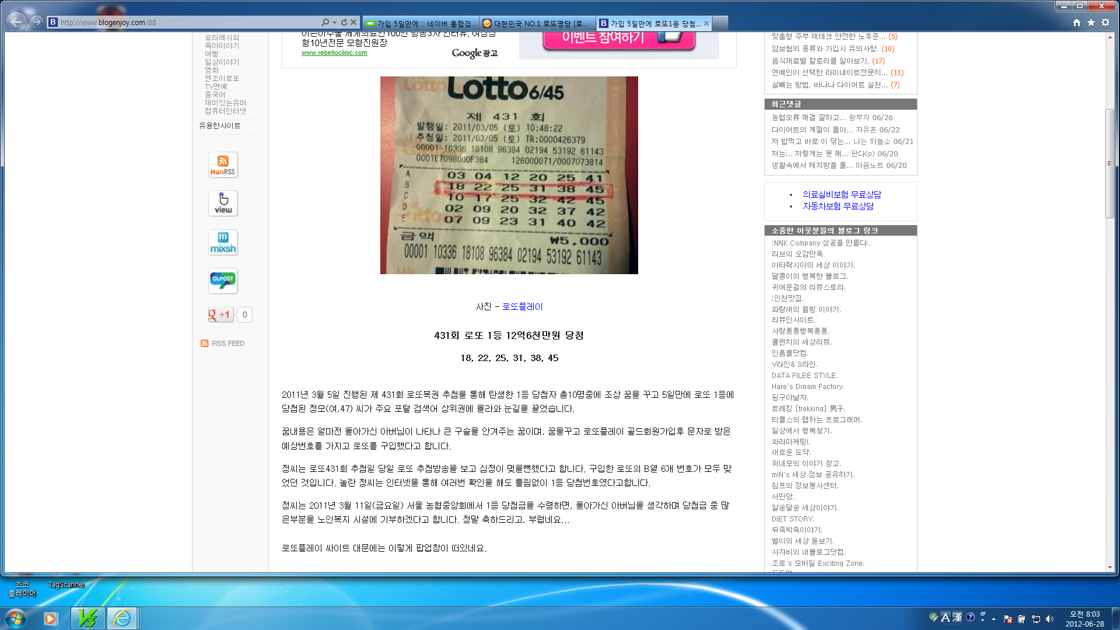Click the page's vertical scrollbar thumb
This screenshot has width=1120, height=630.
click(1109, 163)
